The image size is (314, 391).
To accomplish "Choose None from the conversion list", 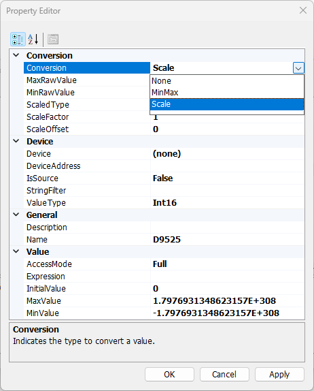I will [227, 81].
